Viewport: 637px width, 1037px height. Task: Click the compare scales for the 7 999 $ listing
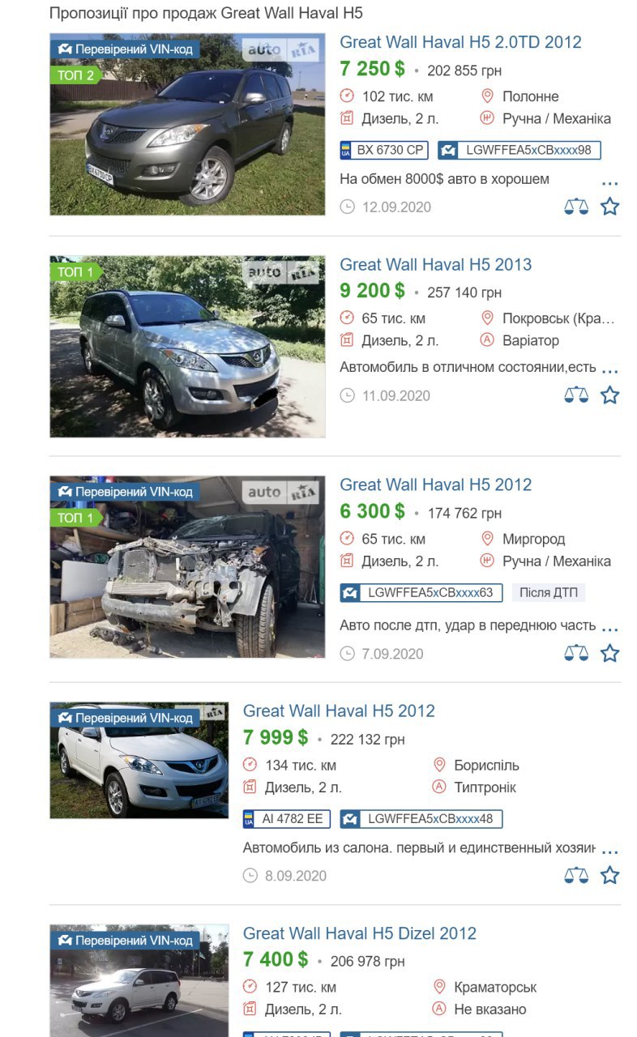point(576,875)
